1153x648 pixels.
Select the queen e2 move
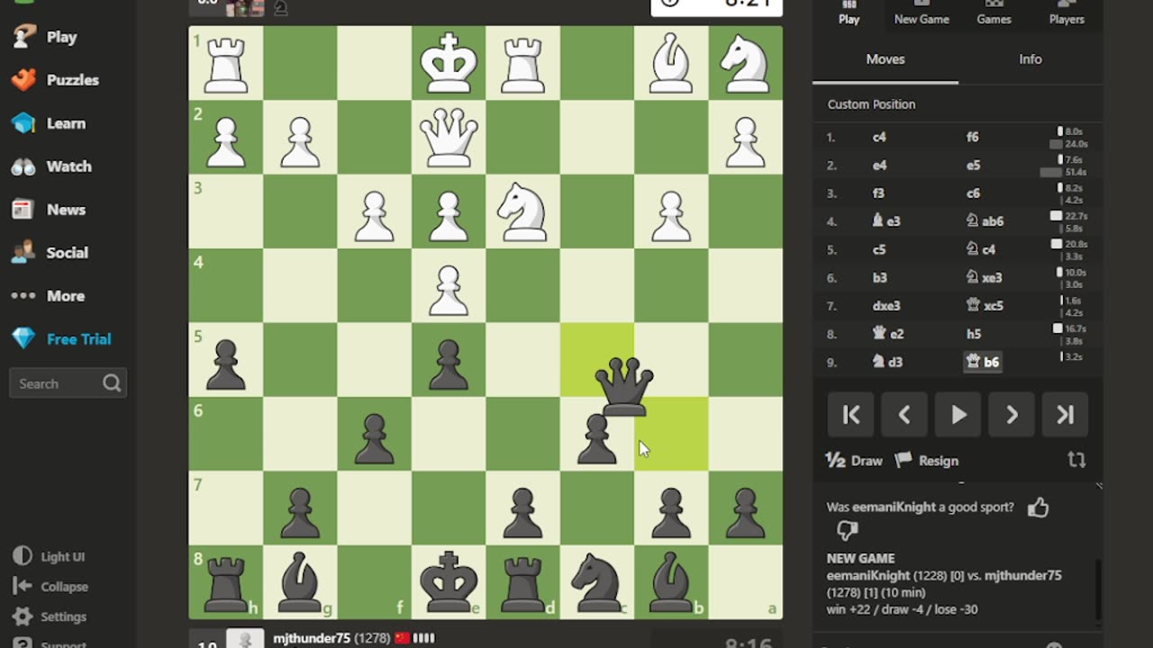click(887, 334)
